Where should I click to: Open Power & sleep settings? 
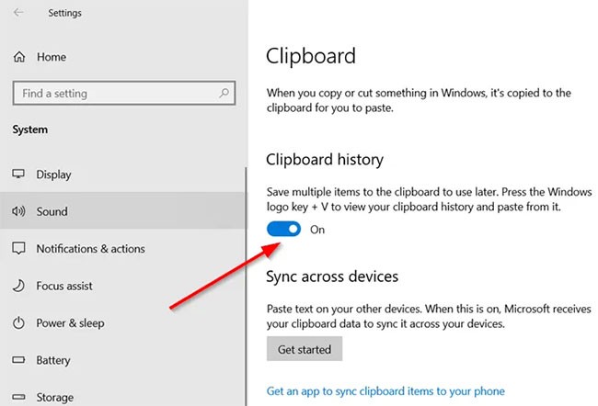click(70, 323)
